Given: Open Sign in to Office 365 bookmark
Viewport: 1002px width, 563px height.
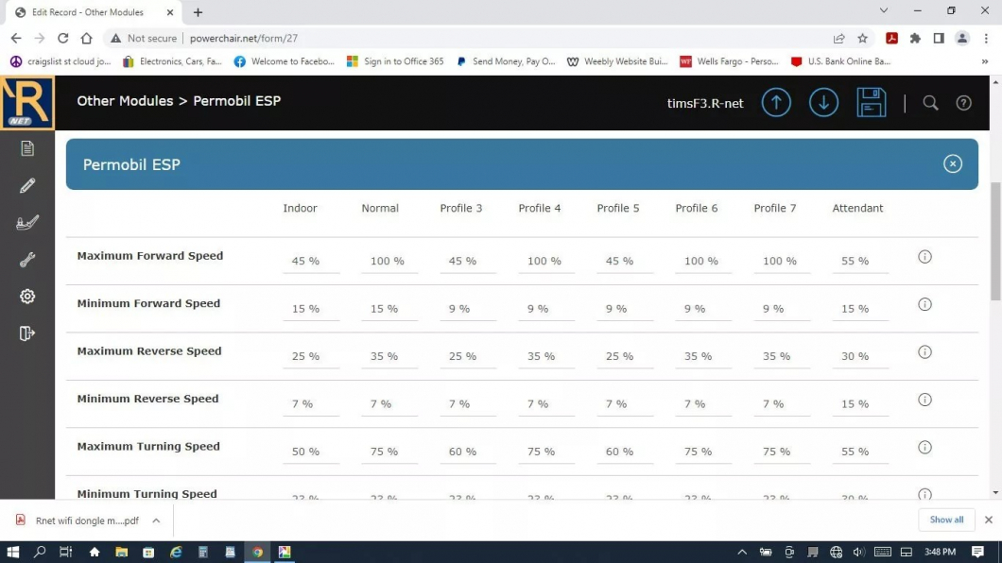Looking at the screenshot, I should (x=395, y=61).
